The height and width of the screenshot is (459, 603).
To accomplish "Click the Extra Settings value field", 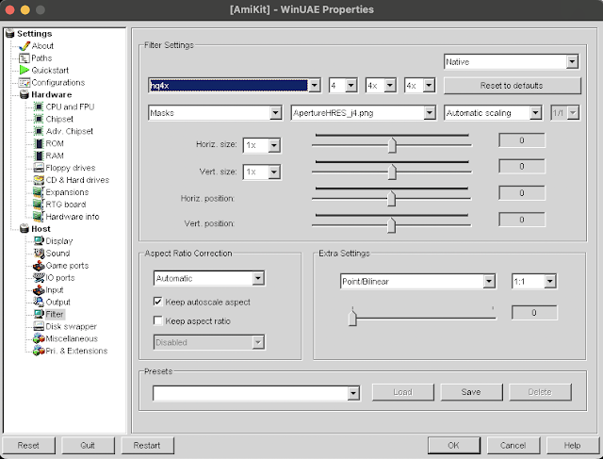I will (534, 313).
